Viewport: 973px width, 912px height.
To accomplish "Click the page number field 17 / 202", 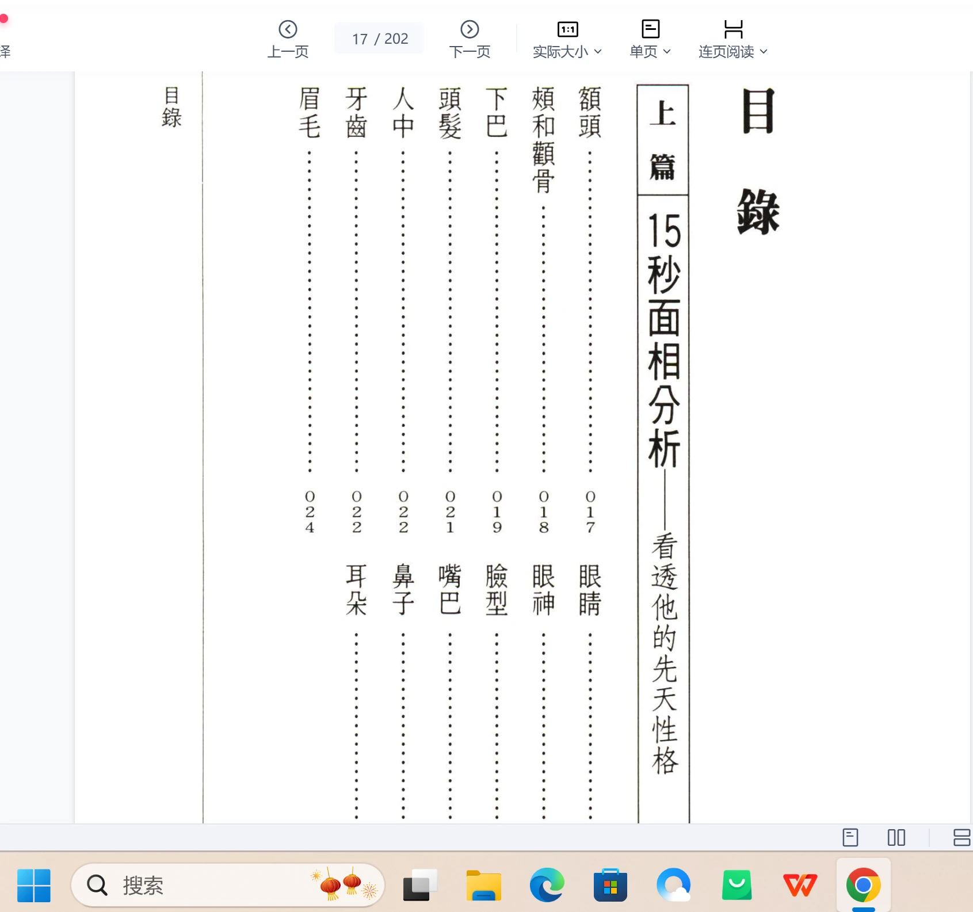I will click(x=380, y=39).
